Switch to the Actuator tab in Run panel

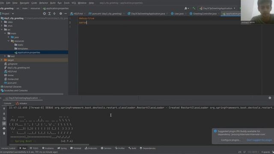(22, 104)
